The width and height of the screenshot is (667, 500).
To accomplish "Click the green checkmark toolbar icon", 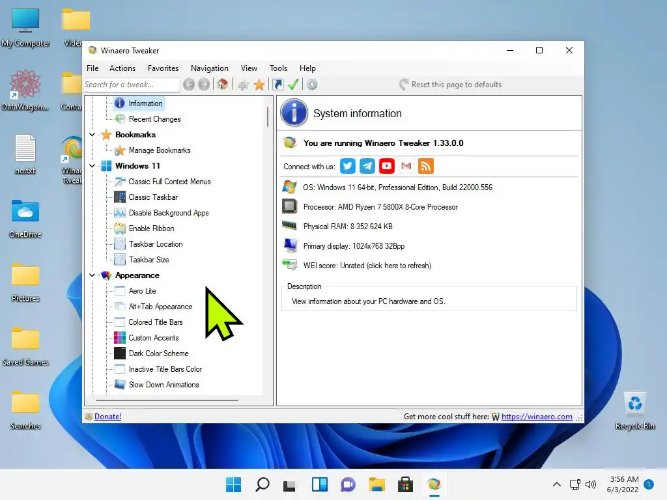I will 293,84.
